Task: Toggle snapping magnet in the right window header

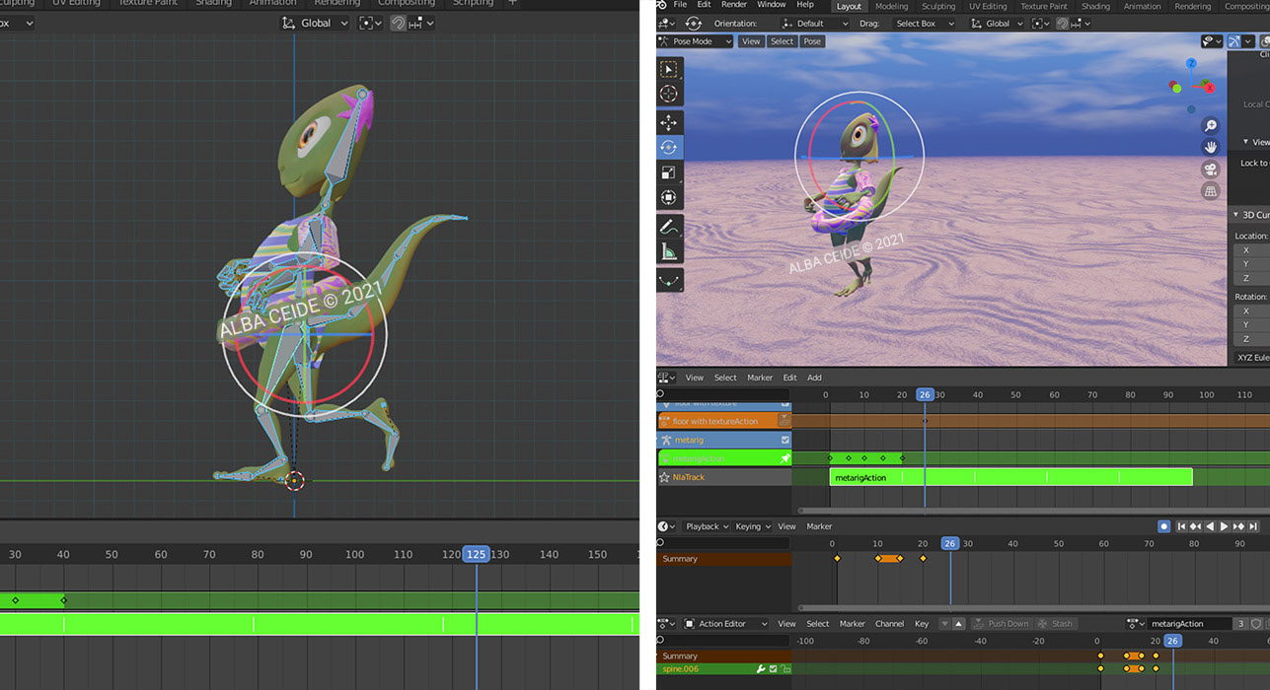Action: [x=1062, y=24]
